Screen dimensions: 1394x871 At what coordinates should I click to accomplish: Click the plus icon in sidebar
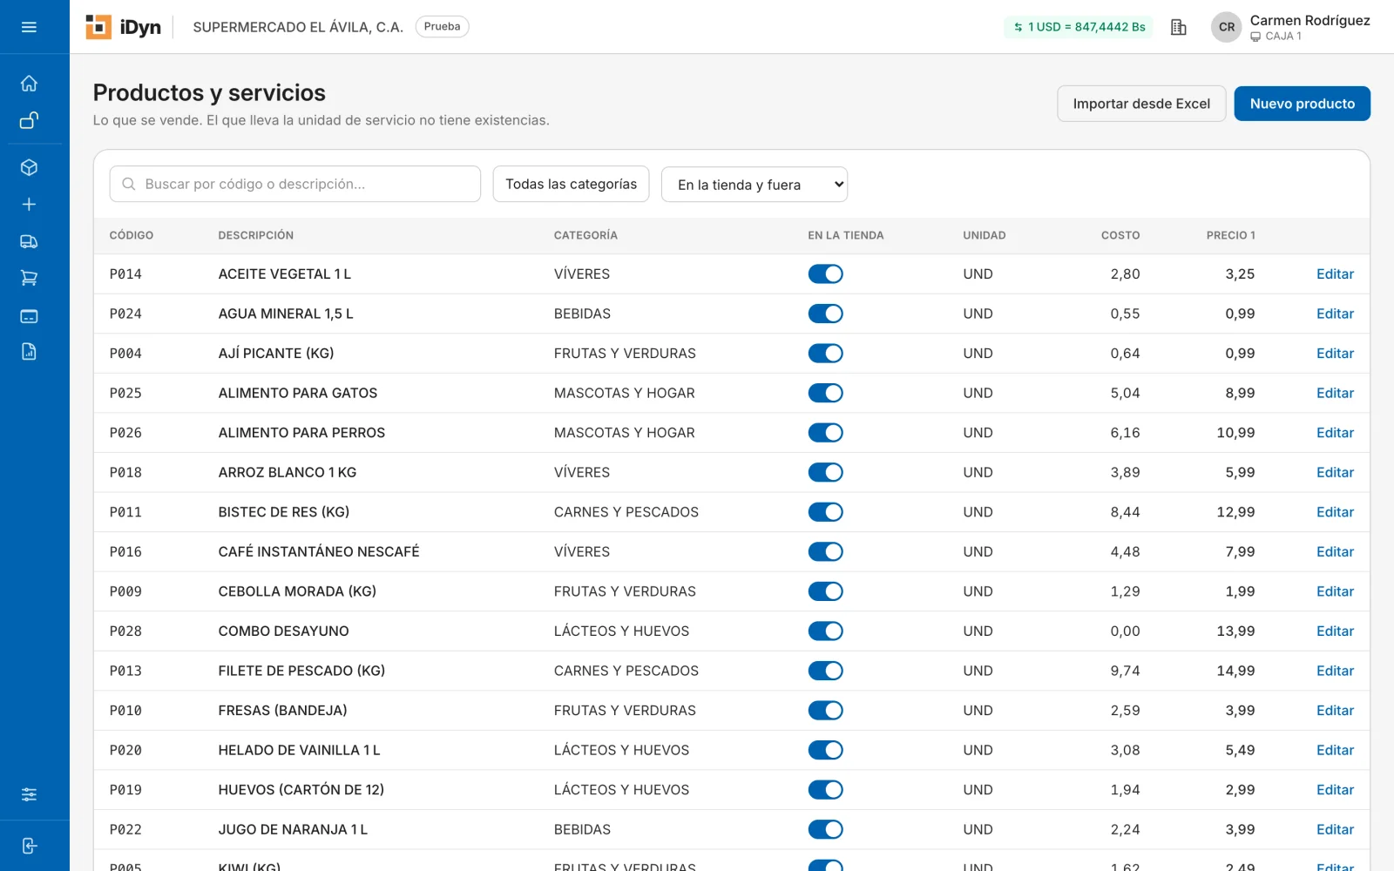(29, 204)
